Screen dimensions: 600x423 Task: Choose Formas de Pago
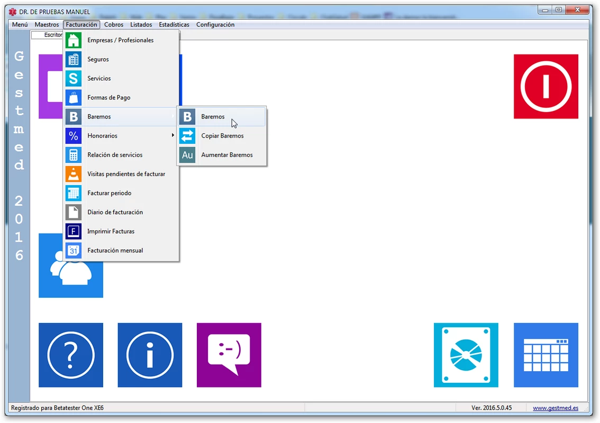tap(121, 97)
